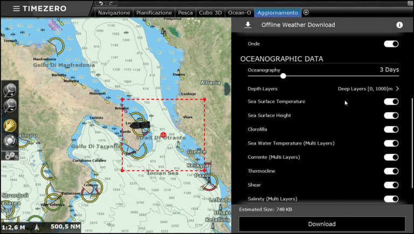Toggle the Onde switch
414x234 pixels.
391,44
